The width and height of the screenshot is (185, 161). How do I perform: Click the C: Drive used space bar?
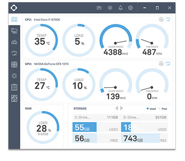point(85,127)
